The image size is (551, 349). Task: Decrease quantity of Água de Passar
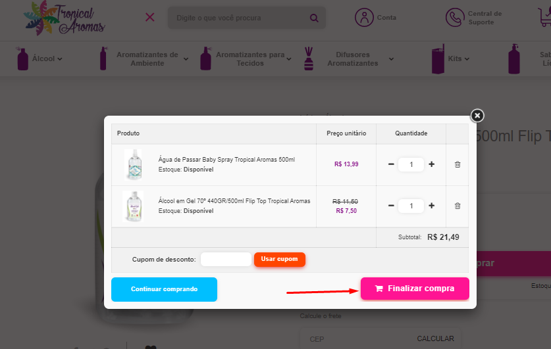click(x=391, y=164)
